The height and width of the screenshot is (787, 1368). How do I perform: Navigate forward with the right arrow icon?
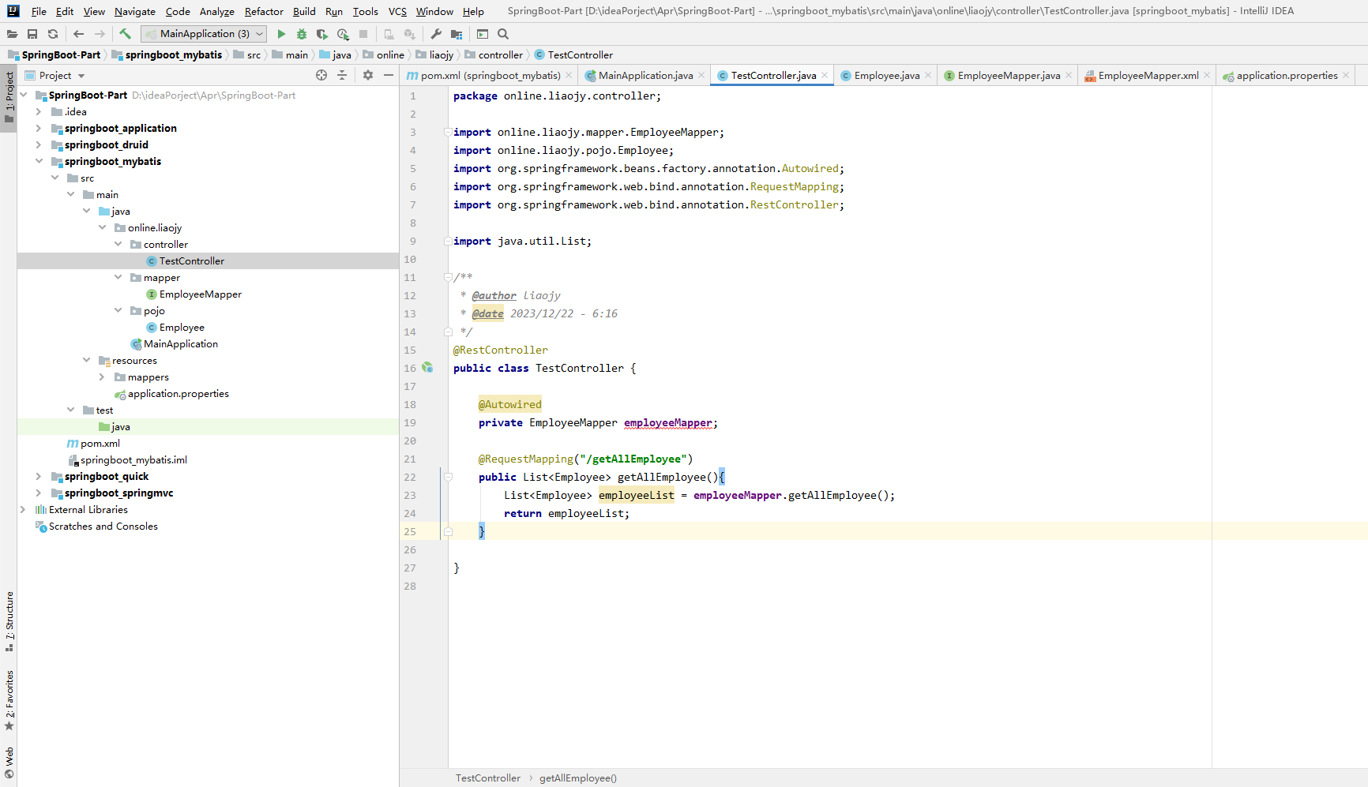coord(100,34)
